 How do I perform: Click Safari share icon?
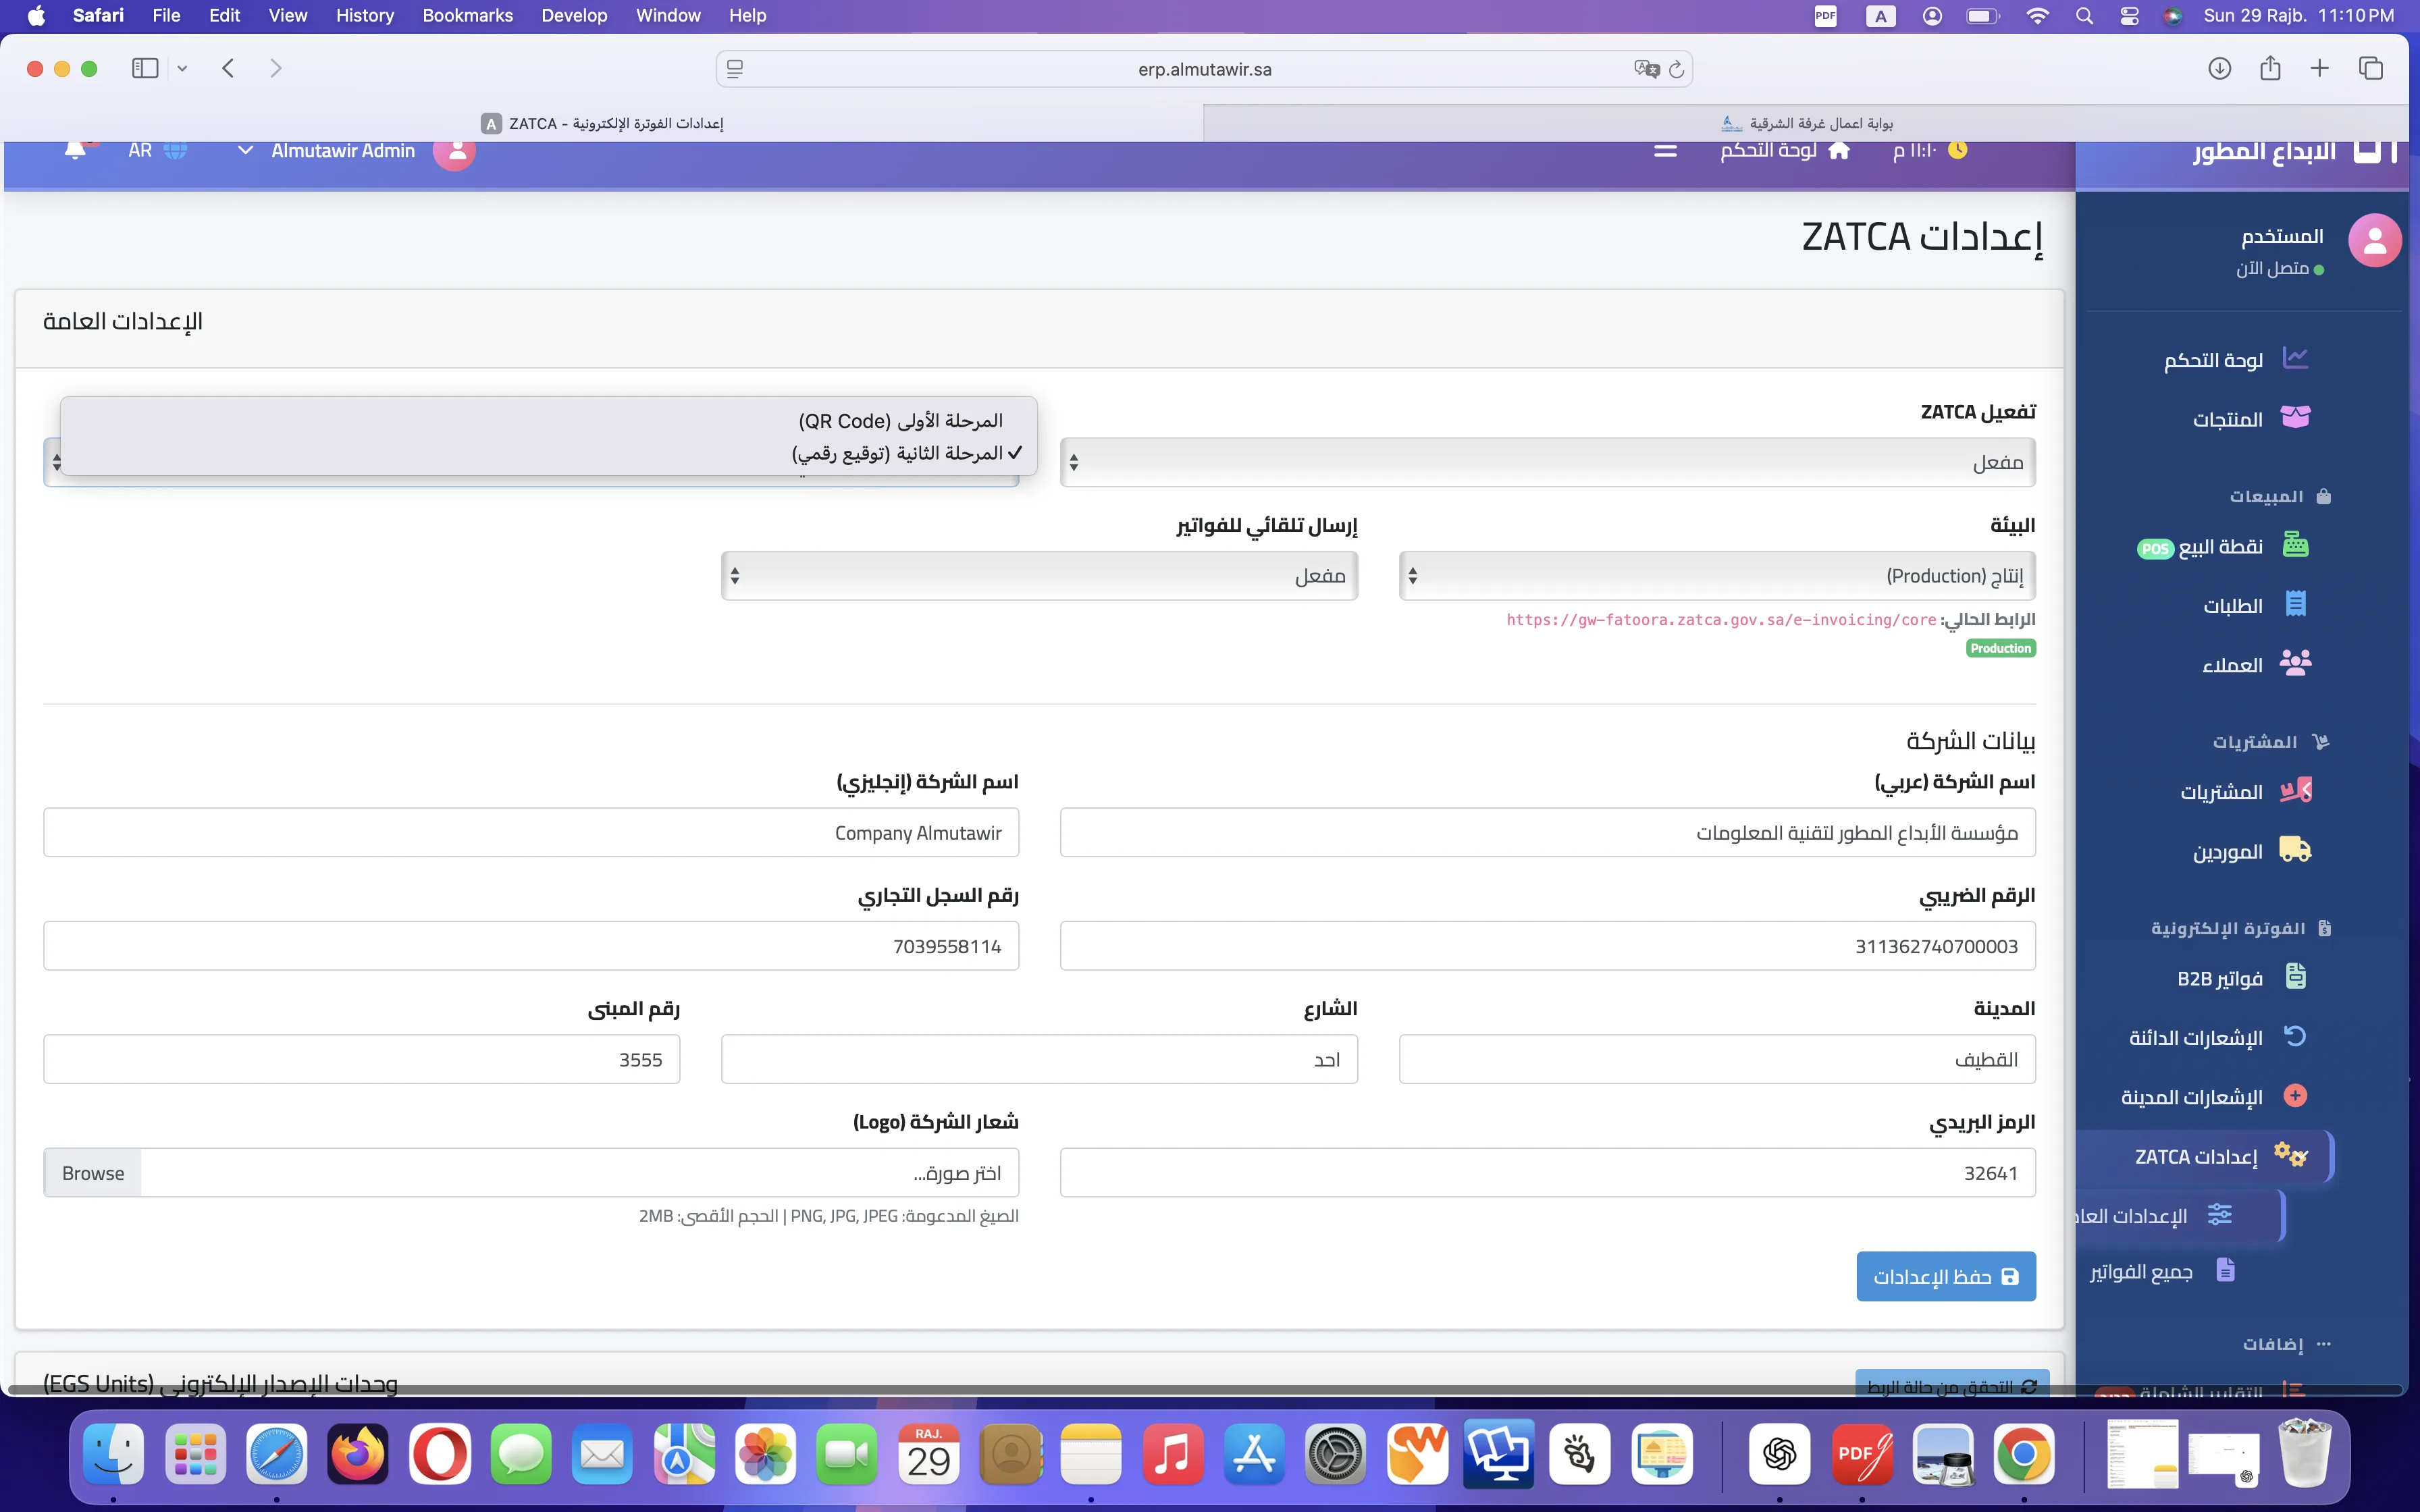click(x=2270, y=68)
